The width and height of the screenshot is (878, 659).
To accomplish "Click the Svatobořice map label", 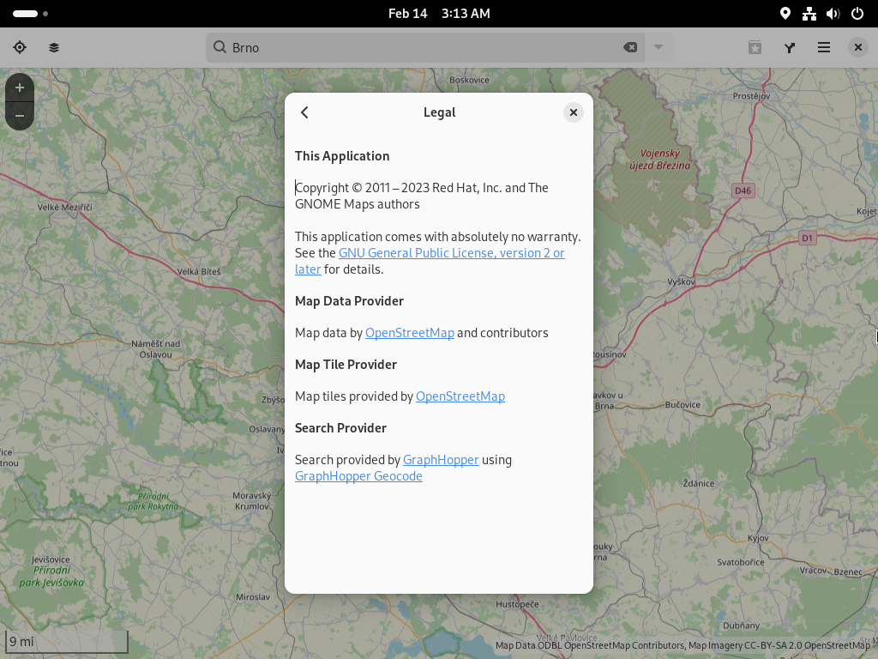I will [741, 562].
